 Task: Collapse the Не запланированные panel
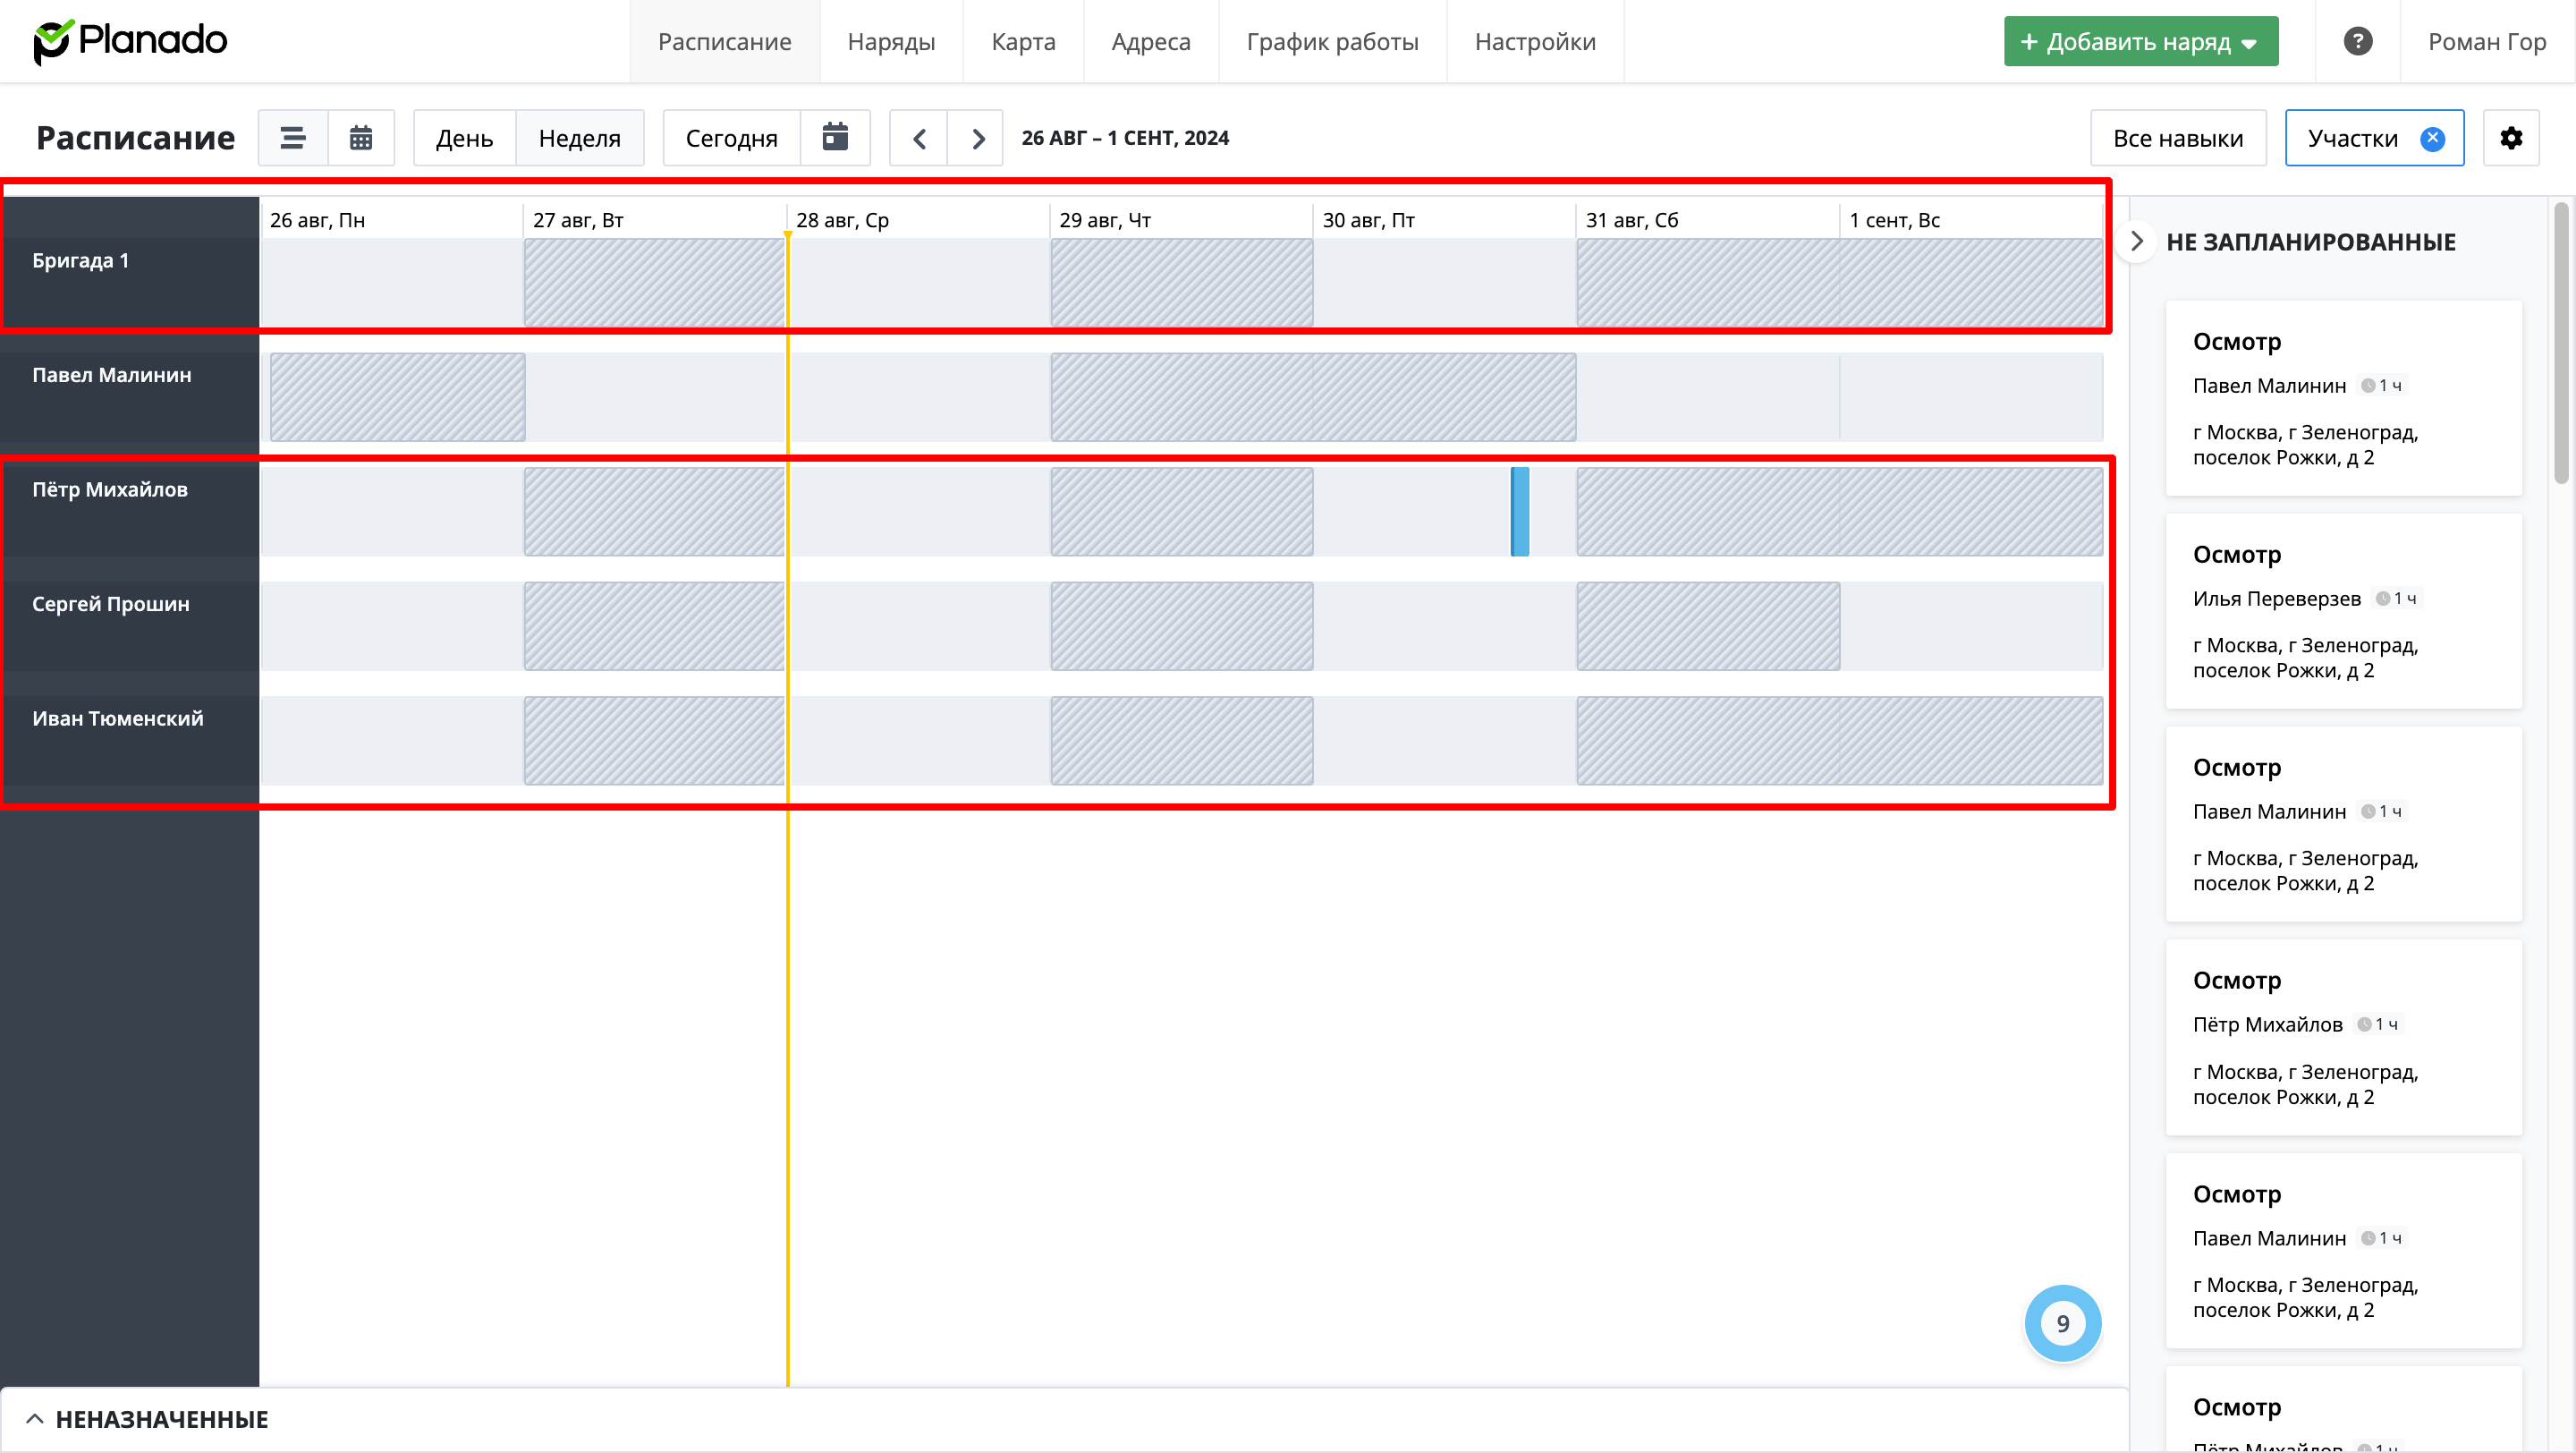pyautogui.click(x=2136, y=242)
